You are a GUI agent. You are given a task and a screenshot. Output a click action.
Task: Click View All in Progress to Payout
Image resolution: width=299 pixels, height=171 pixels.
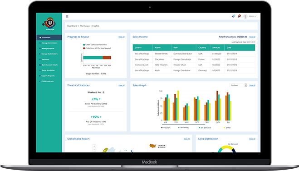click(122, 37)
